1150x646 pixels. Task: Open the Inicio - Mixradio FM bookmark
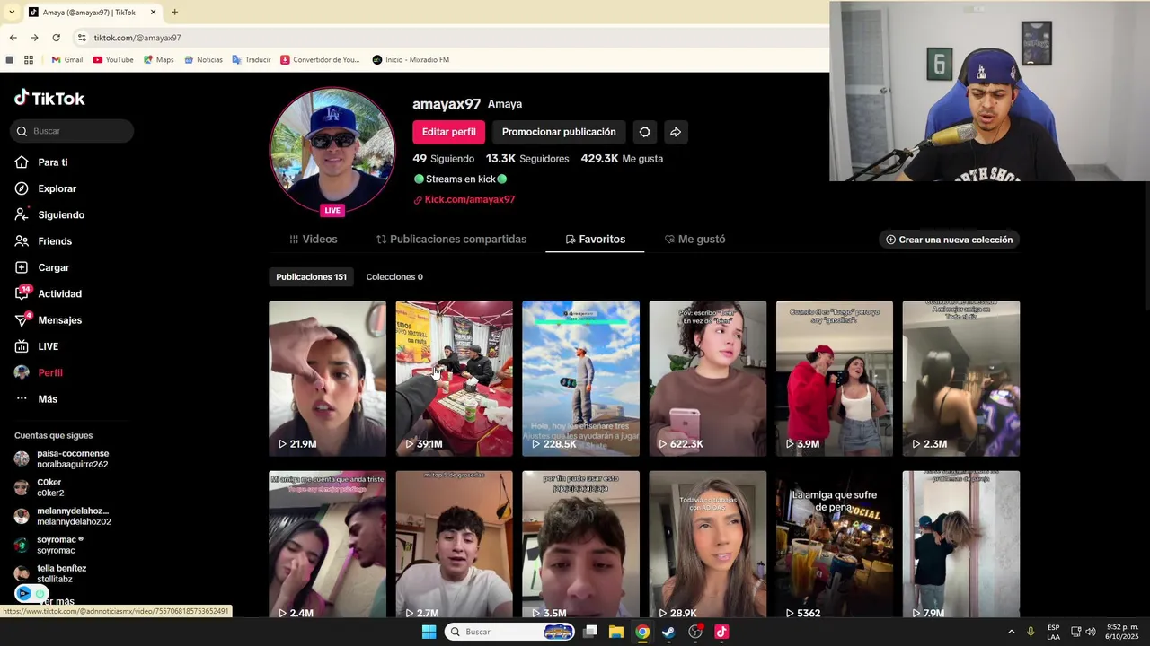click(411, 60)
